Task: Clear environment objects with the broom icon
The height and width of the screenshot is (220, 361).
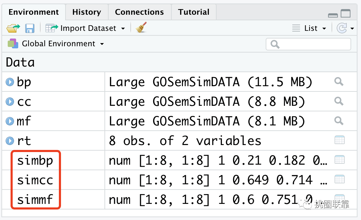Action: [141, 28]
